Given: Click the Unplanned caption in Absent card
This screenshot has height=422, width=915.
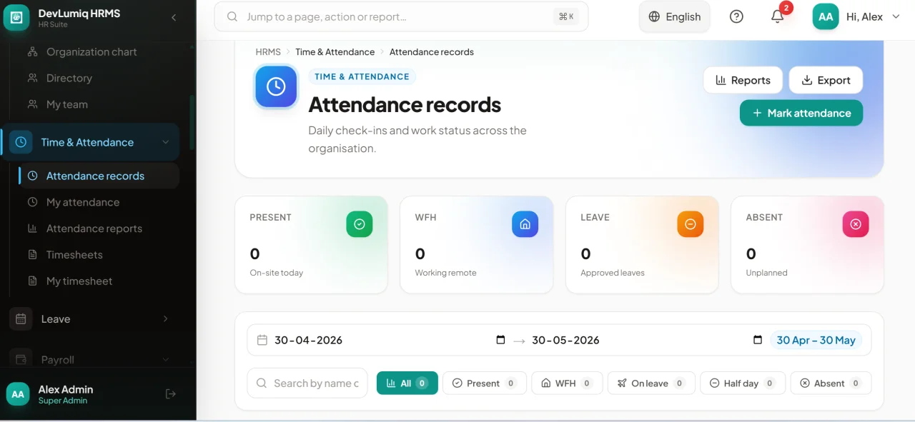Looking at the screenshot, I should pyautogui.click(x=766, y=273).
